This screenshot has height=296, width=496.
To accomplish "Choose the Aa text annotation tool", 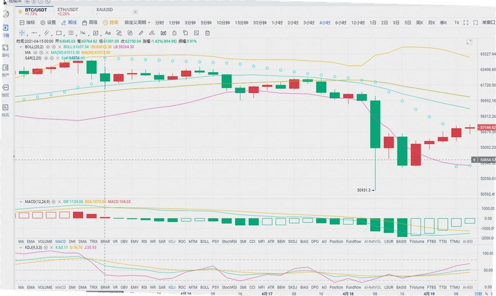I will [108, 33].
